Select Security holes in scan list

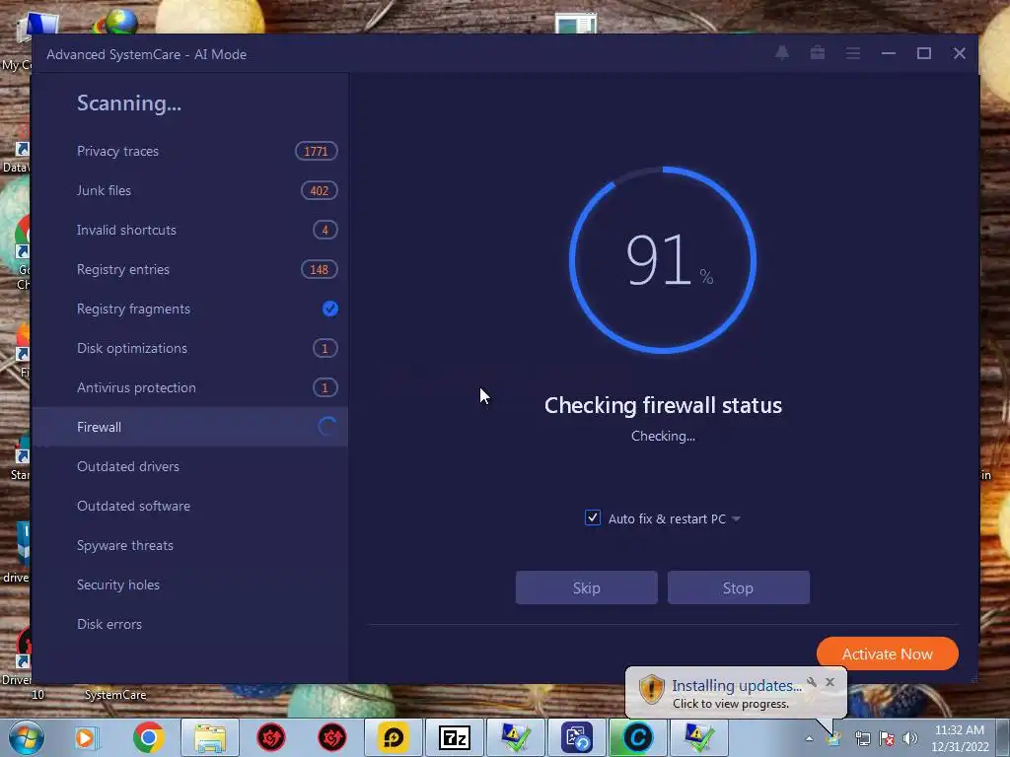pos(189,585)
